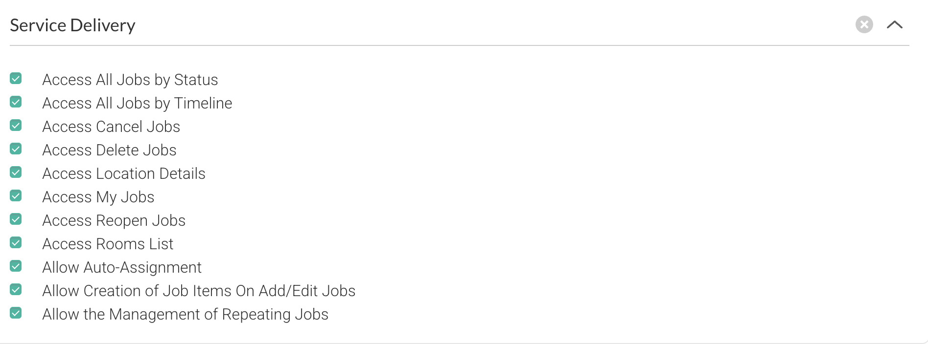Image resolution: width=928 pixels, height=344 pixels.
Task: Uncheck Allow Auto-Assignment
Action: pos(16,266)
